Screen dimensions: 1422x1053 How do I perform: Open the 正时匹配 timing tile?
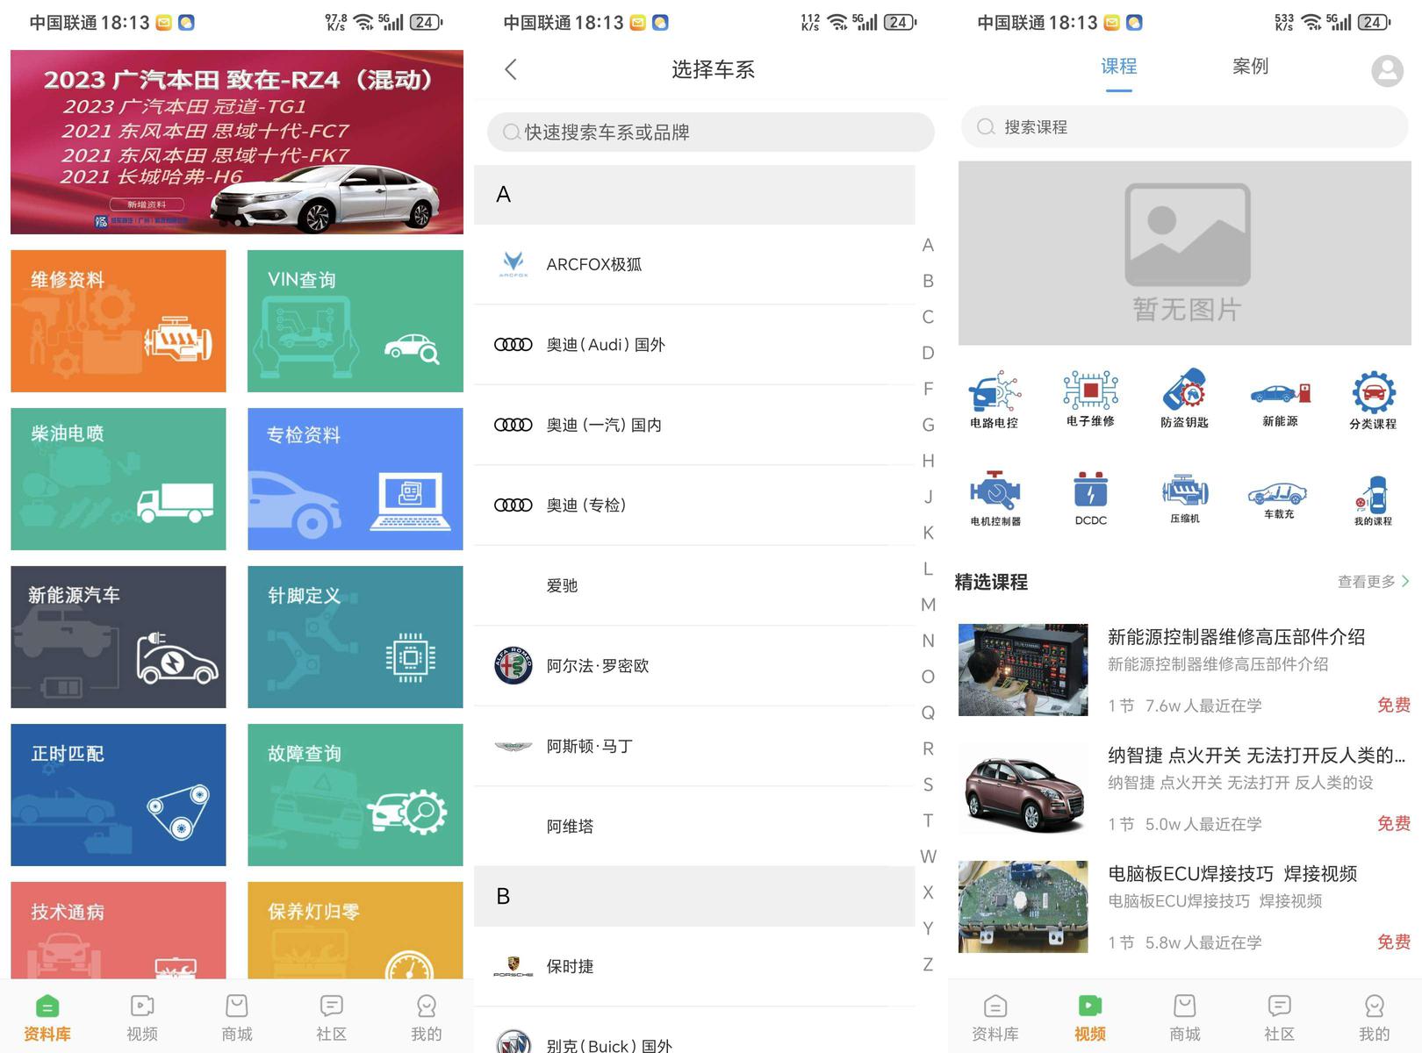(x=118, y=795)
